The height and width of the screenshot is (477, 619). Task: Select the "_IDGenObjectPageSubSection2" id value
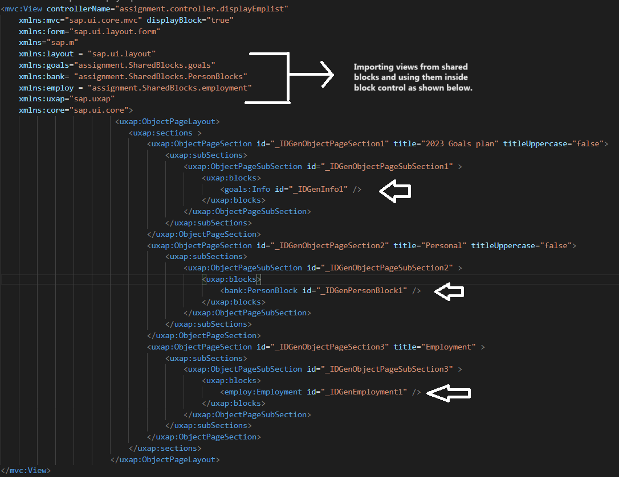point(387,268)
